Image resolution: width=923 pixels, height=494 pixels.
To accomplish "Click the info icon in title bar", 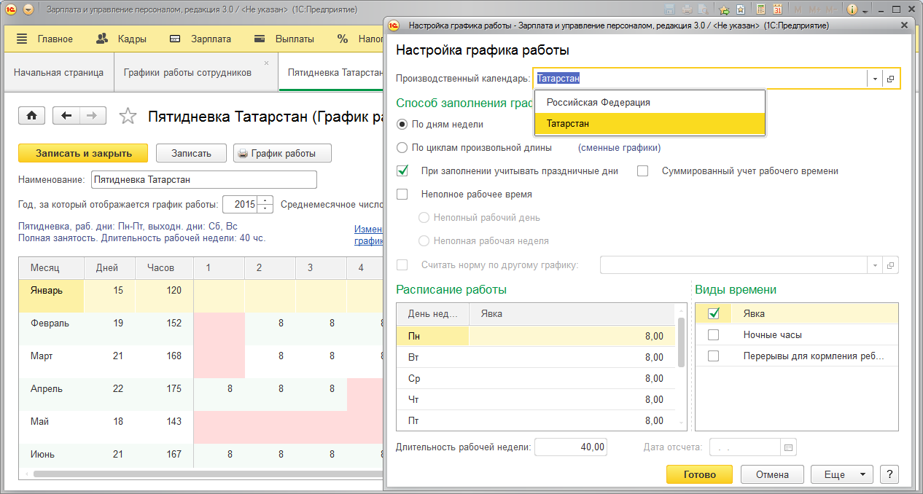I will point(851,9).
